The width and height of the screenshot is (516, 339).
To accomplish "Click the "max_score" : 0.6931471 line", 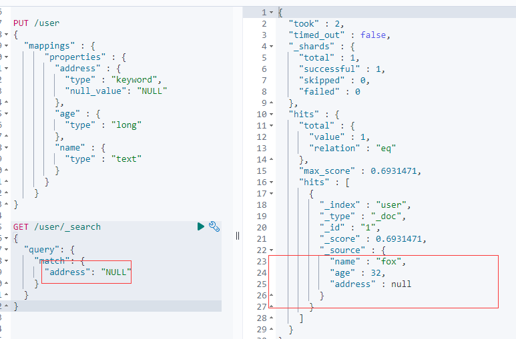I will coord(360,170).
